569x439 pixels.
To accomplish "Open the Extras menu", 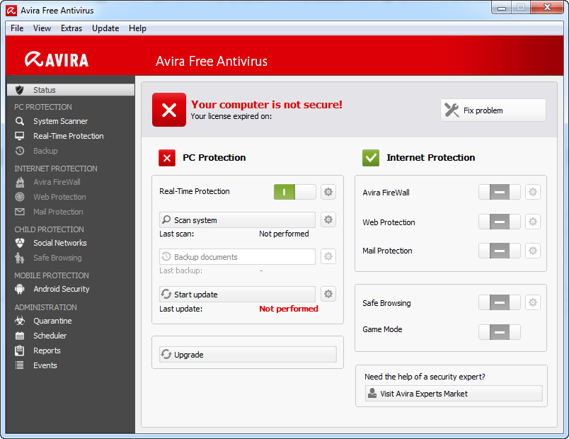I will pyautogui.click(x=71, y=28).
